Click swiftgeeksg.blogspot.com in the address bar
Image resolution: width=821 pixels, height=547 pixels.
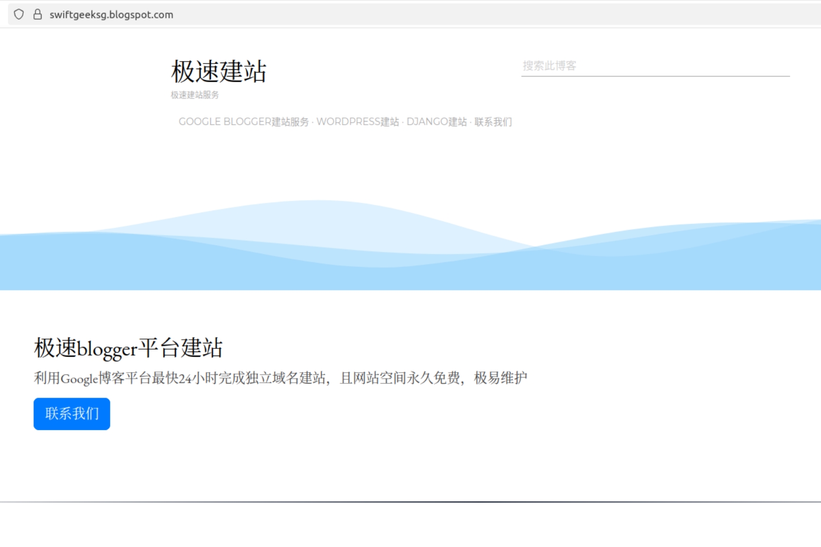coord(110,14)
